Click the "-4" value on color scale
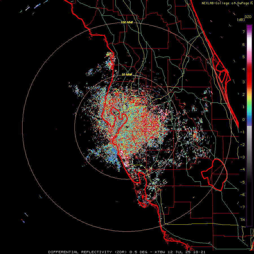Screen dimensions: 254x254 242,170
